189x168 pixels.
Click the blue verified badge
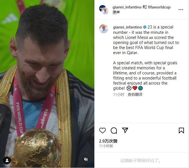click(145, 27)
